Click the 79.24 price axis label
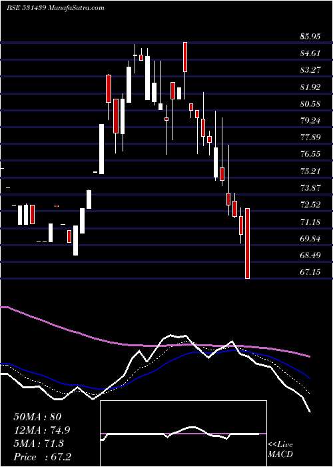The width and height of the screenshot is (333, 467). pyautogui.click(x=310, y=121)
